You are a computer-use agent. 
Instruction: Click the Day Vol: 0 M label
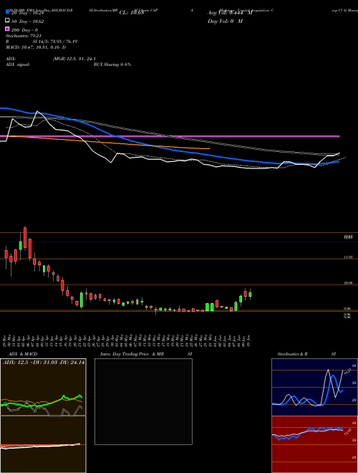(x=225, y=21)
